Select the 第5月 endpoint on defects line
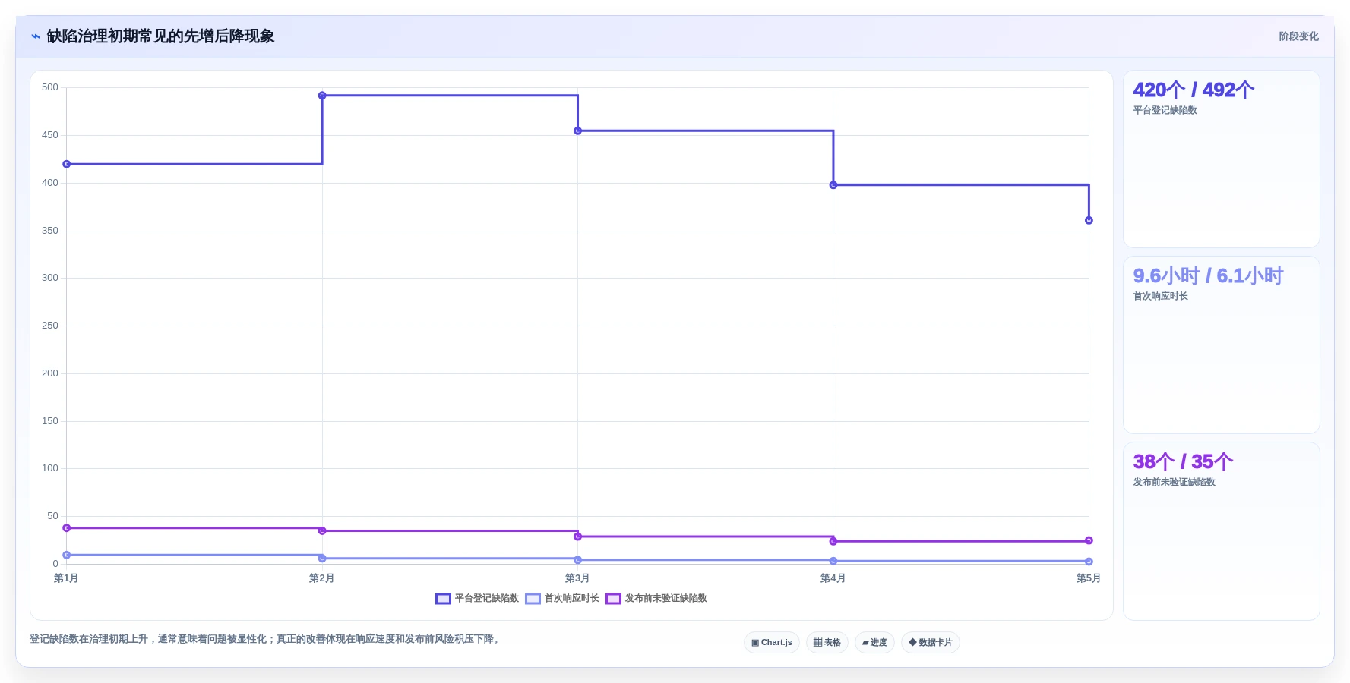Image resolution: width=1350 pixels, height=683 pixels. click(1089, 220)
